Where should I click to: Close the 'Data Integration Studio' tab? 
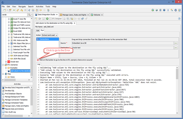tap(57, 15)
